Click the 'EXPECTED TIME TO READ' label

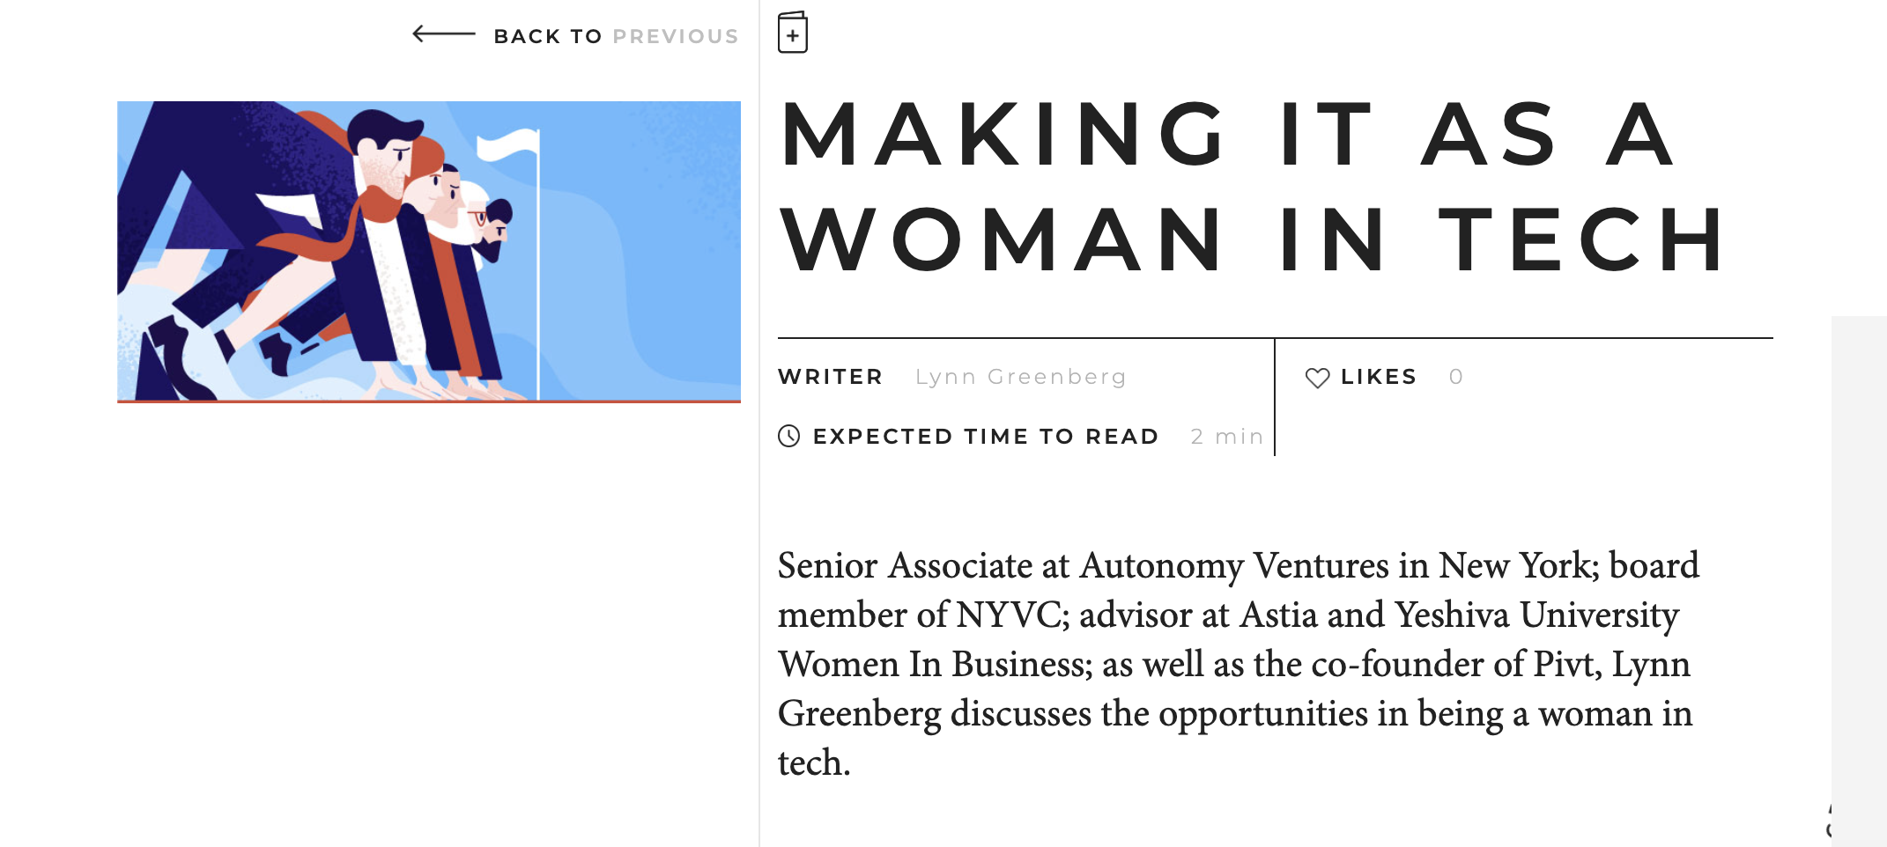985,437
